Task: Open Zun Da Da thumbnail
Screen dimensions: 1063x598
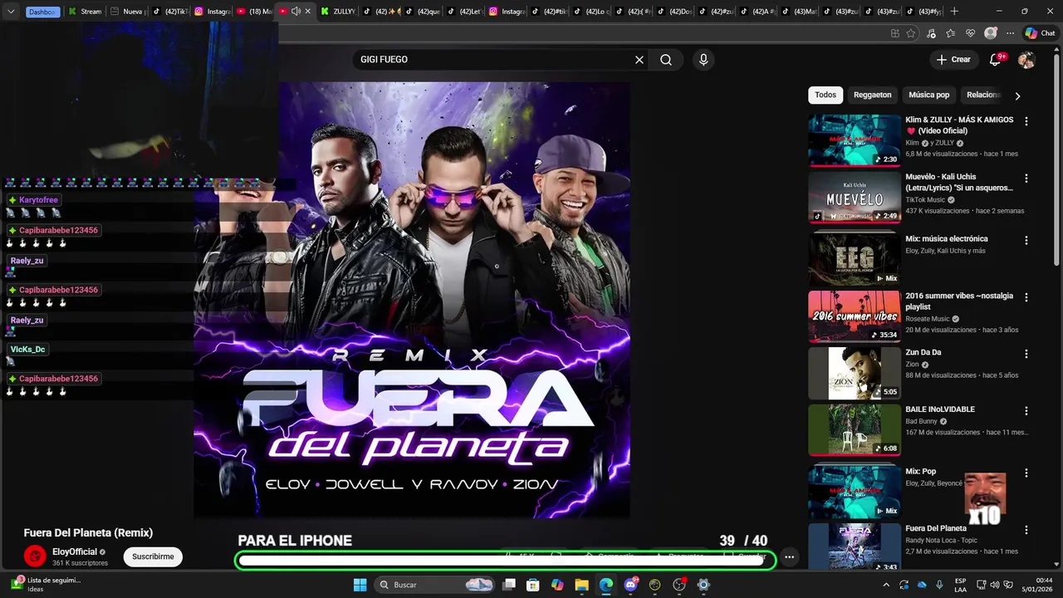Action: click(x=855, y=373)
